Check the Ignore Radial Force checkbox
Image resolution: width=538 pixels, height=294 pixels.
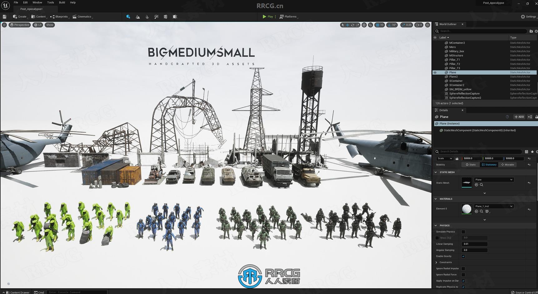click(463, 275)
